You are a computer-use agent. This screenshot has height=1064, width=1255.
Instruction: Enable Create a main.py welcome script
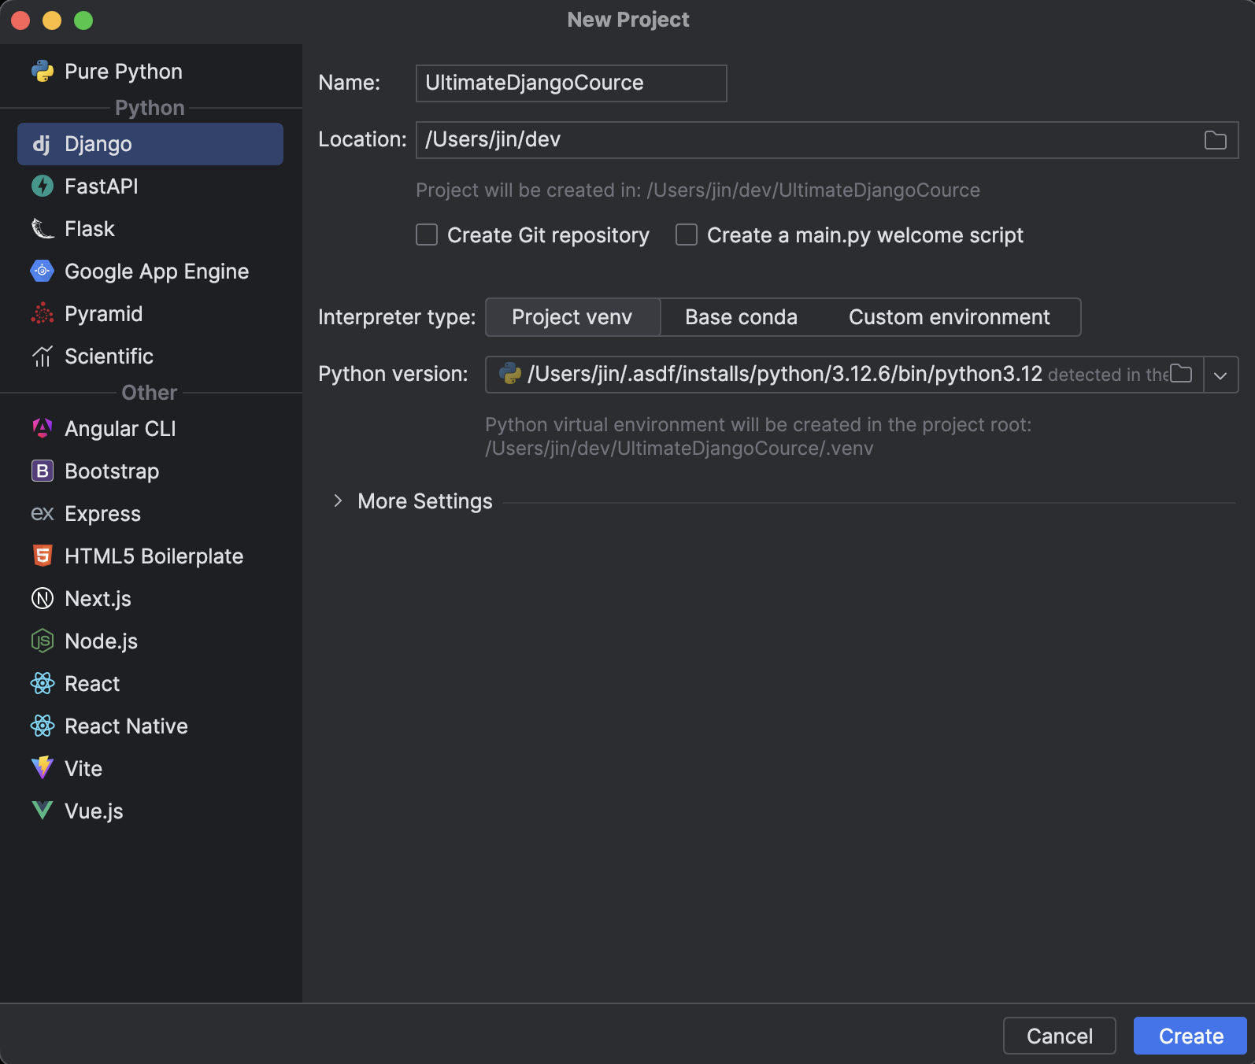[687, 235]
